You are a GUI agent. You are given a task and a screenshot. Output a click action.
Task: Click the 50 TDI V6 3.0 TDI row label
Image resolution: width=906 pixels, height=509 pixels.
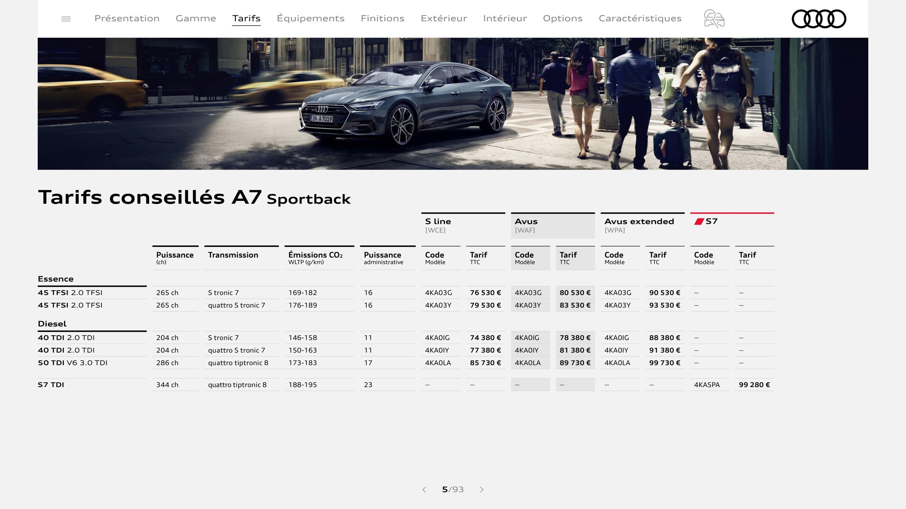(73, 363)
